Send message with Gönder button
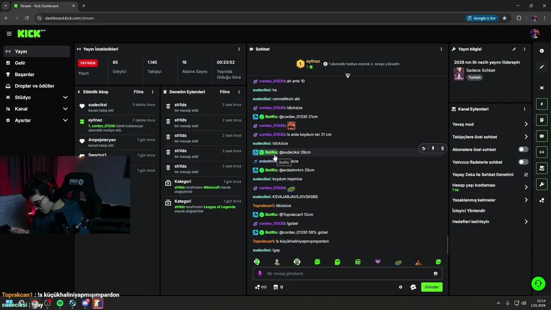This screenshot has width=551, height=310. point(432,287)
